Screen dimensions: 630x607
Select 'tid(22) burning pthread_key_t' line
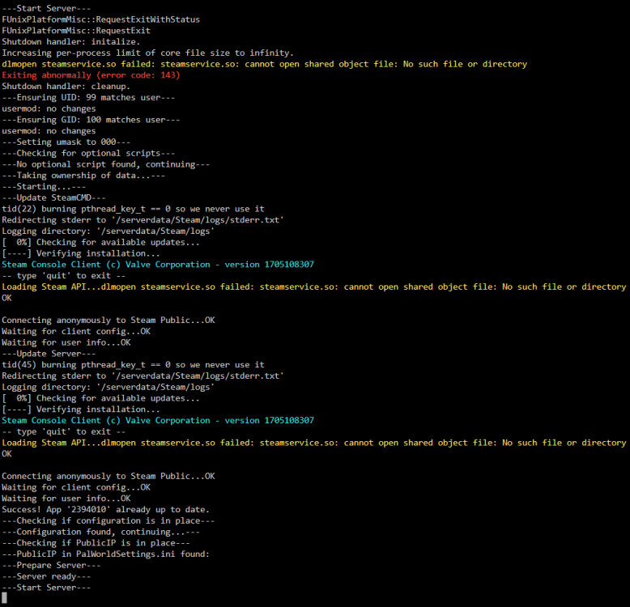(133, 209)
